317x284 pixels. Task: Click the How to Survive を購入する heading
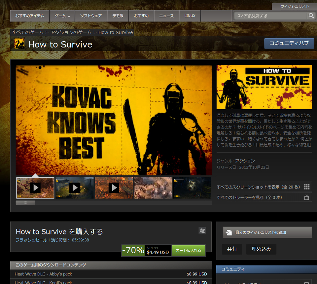pyautogui.click(x=59, y=231)
